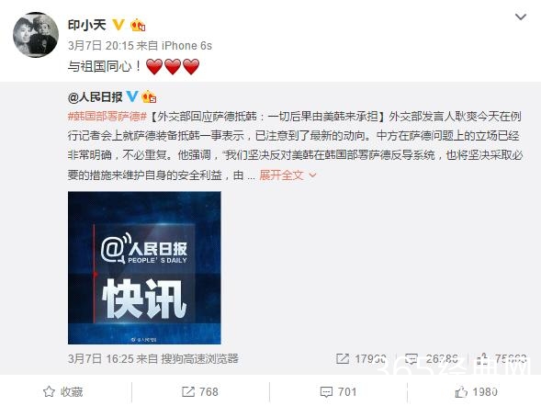Click the gold verified badge beside 印小天

(118, 25)
